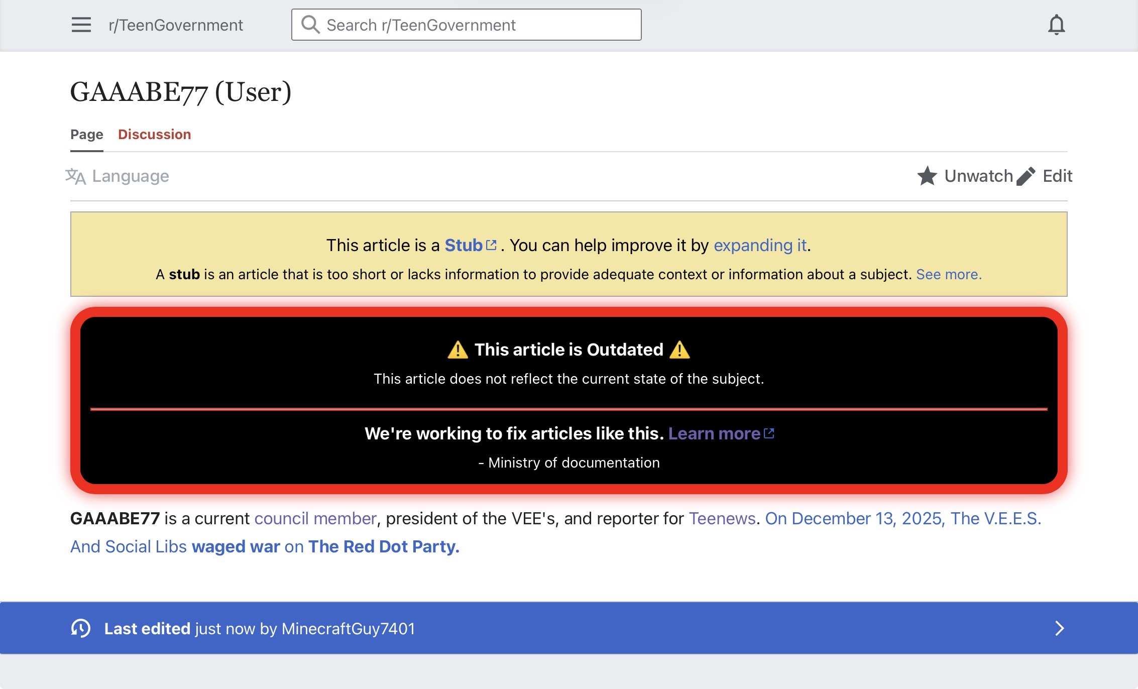Follow the 'See more.' link
This screenshot has width=1138, height=689.
[x=948, y=274]
